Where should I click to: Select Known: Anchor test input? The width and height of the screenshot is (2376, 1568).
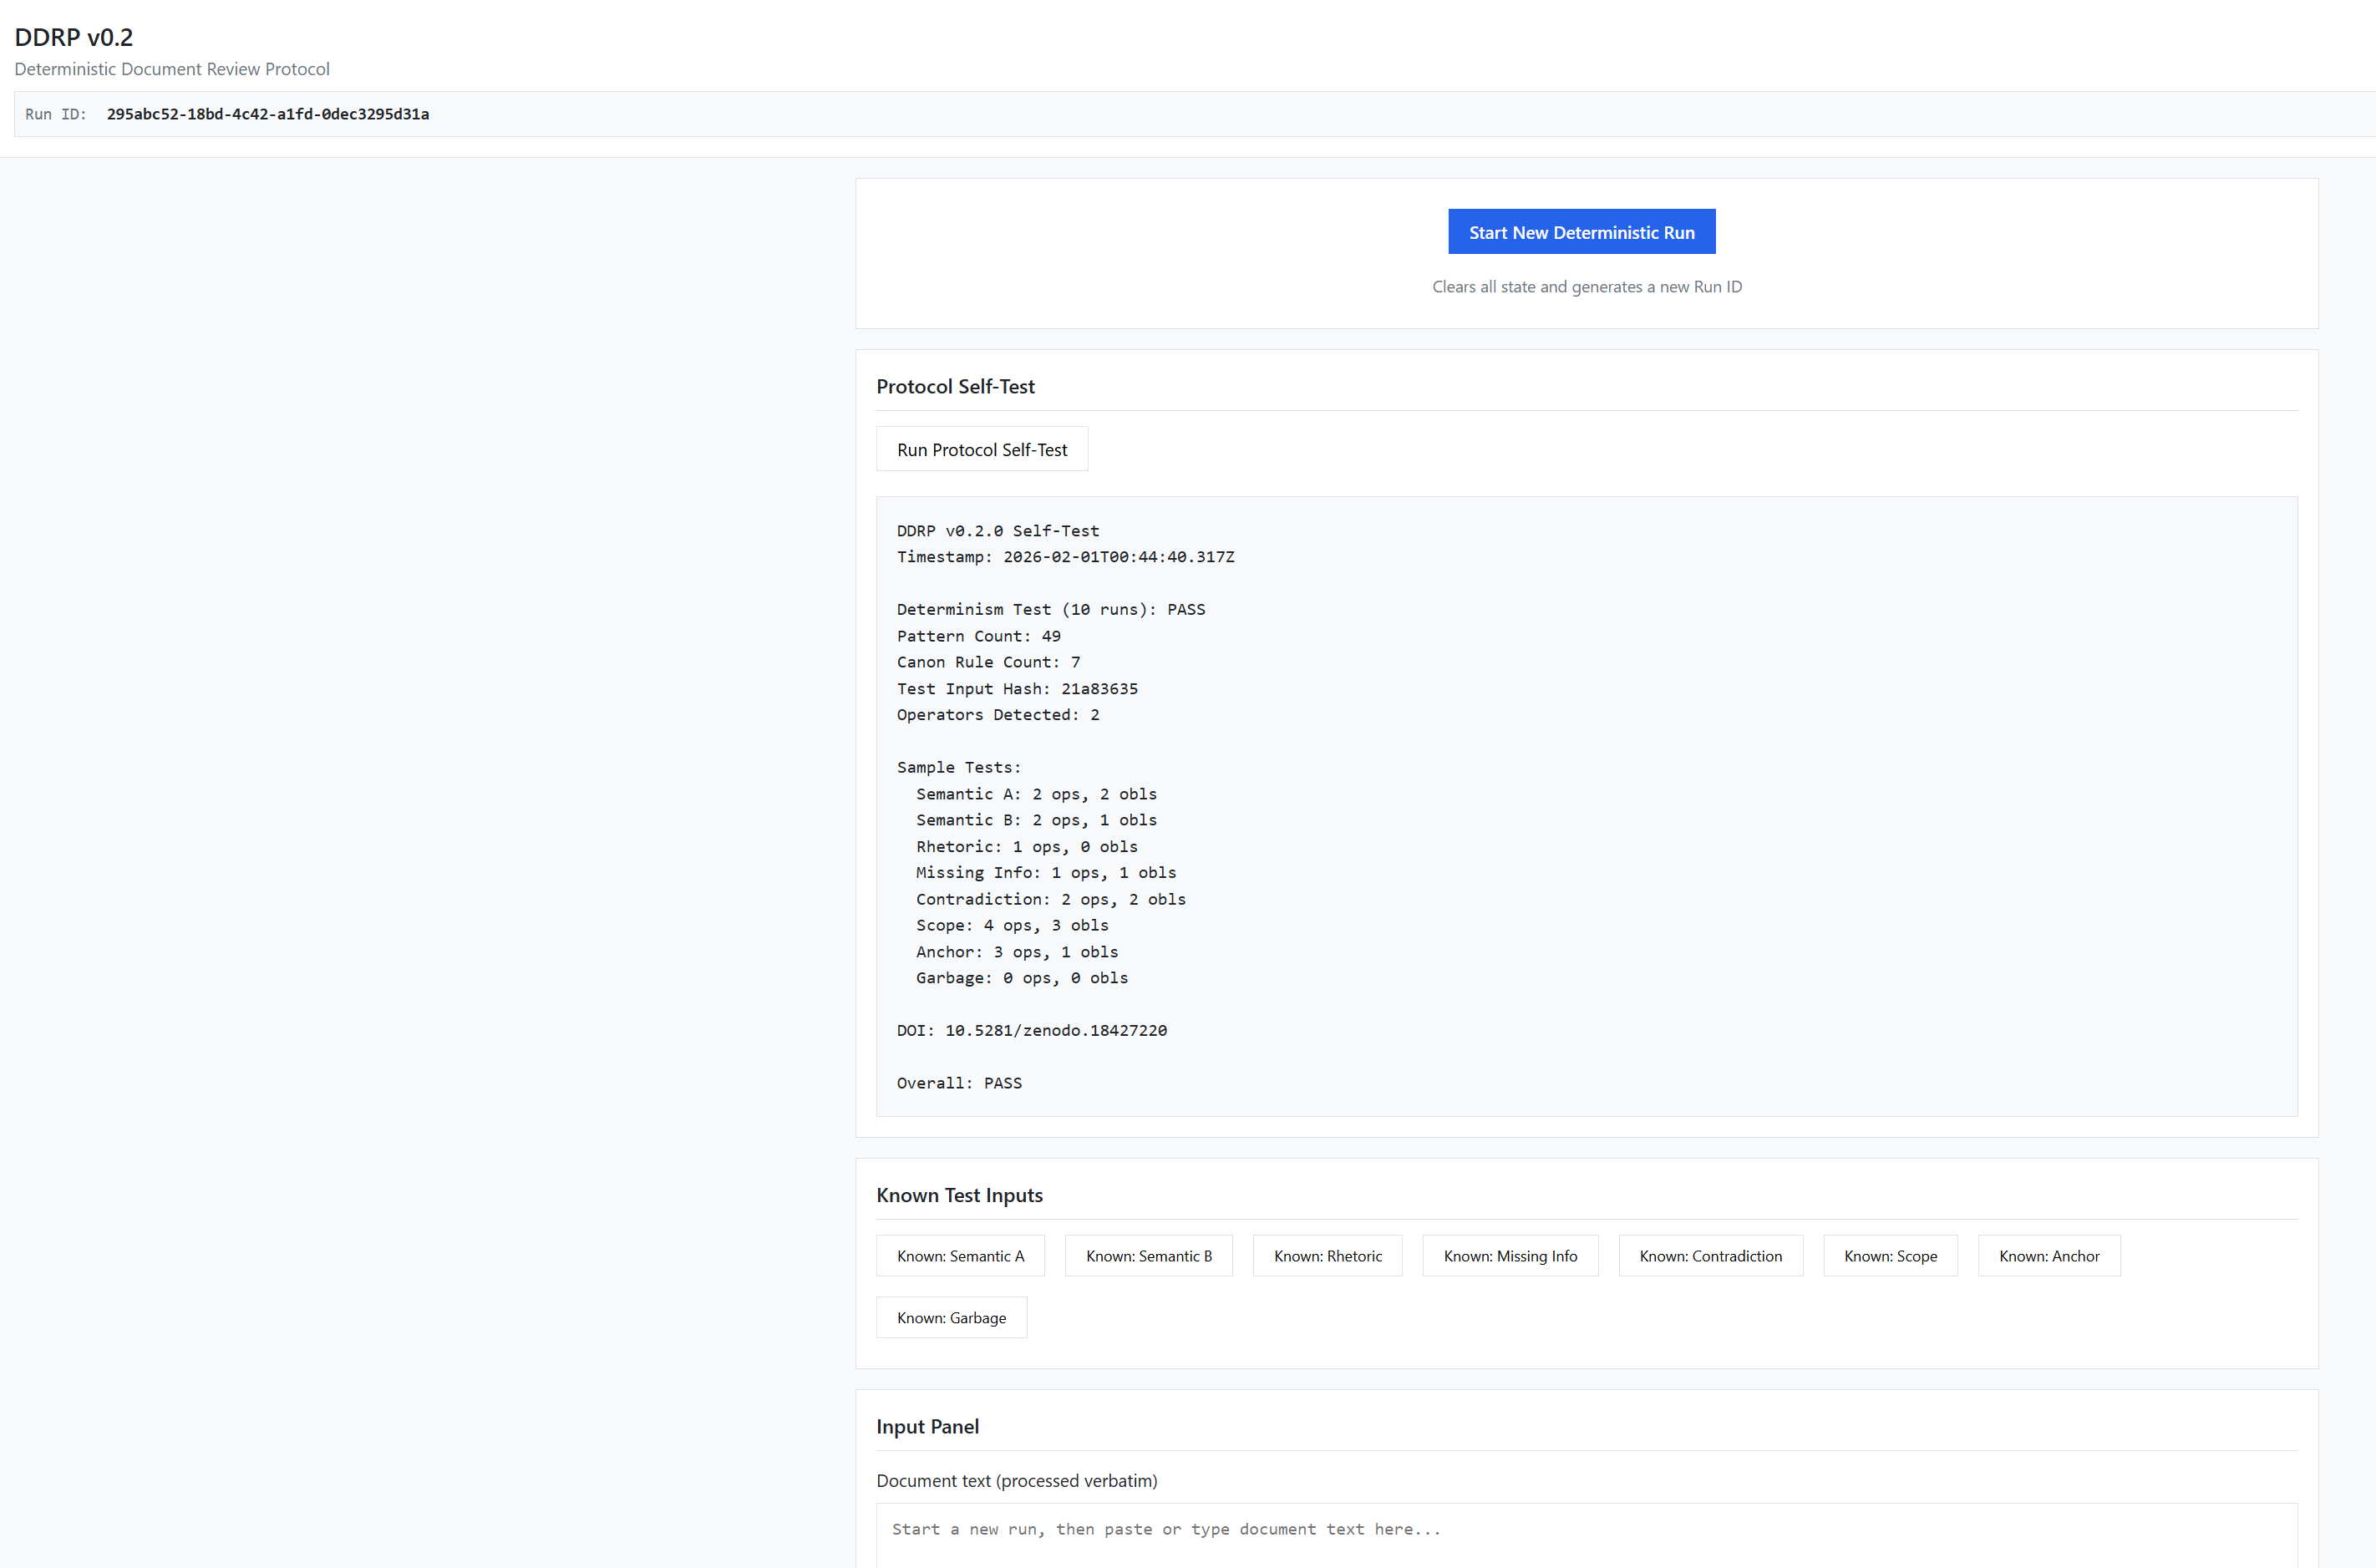(2048, 1256)
